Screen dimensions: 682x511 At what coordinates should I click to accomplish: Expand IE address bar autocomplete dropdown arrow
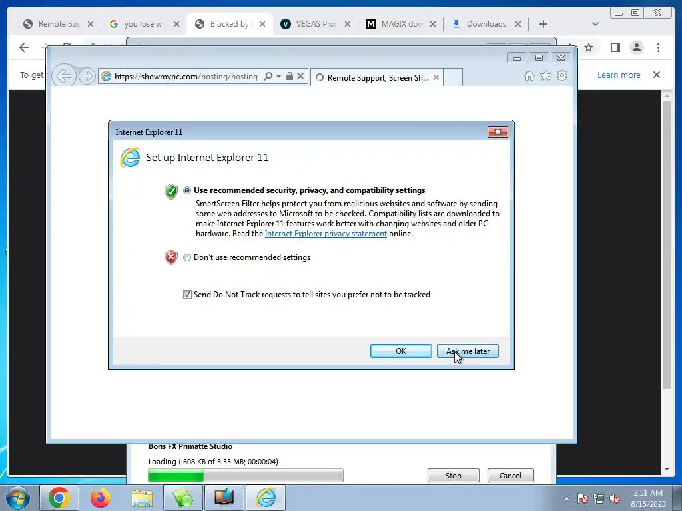pyautogui.click(x=278, y=76)
